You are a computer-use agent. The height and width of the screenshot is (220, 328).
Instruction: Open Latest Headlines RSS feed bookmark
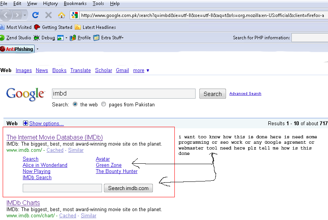[x=95, y=27]
